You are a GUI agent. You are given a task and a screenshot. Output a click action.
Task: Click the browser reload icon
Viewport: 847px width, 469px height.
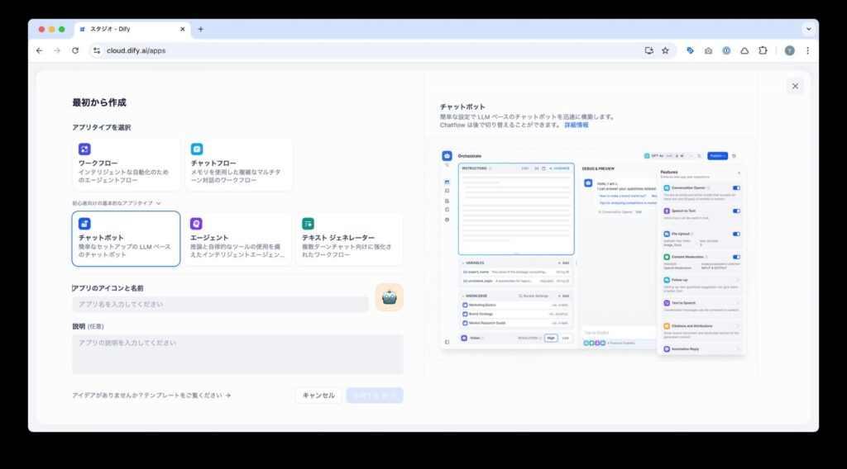point(75,50)
